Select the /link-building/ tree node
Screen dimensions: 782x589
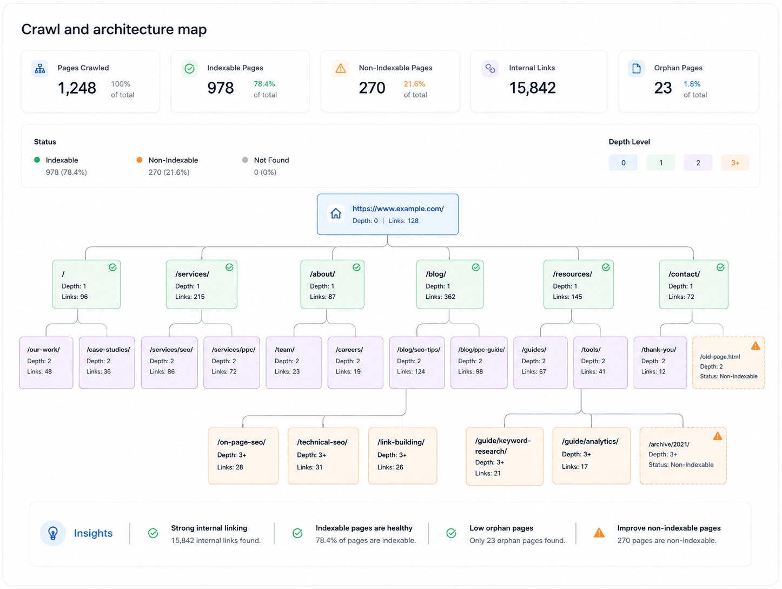(402, 456)
